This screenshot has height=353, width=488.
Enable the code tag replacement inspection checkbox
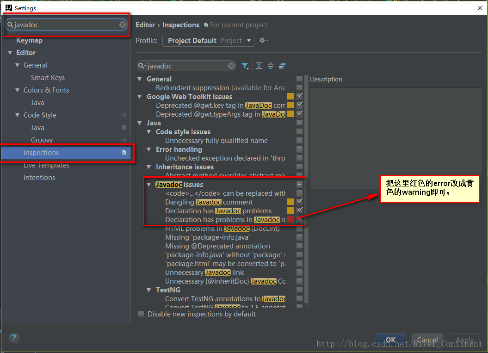(300, 193)
